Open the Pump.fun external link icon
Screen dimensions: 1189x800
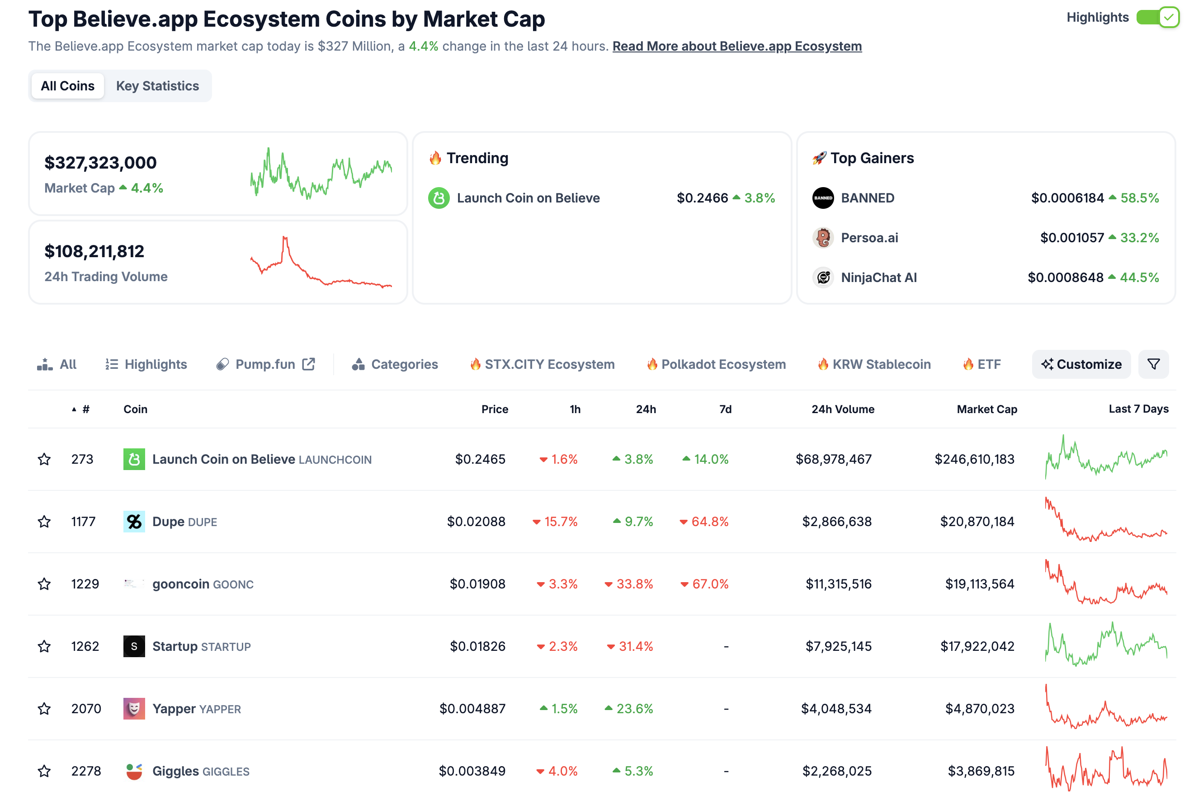click(x=308, y=364)
